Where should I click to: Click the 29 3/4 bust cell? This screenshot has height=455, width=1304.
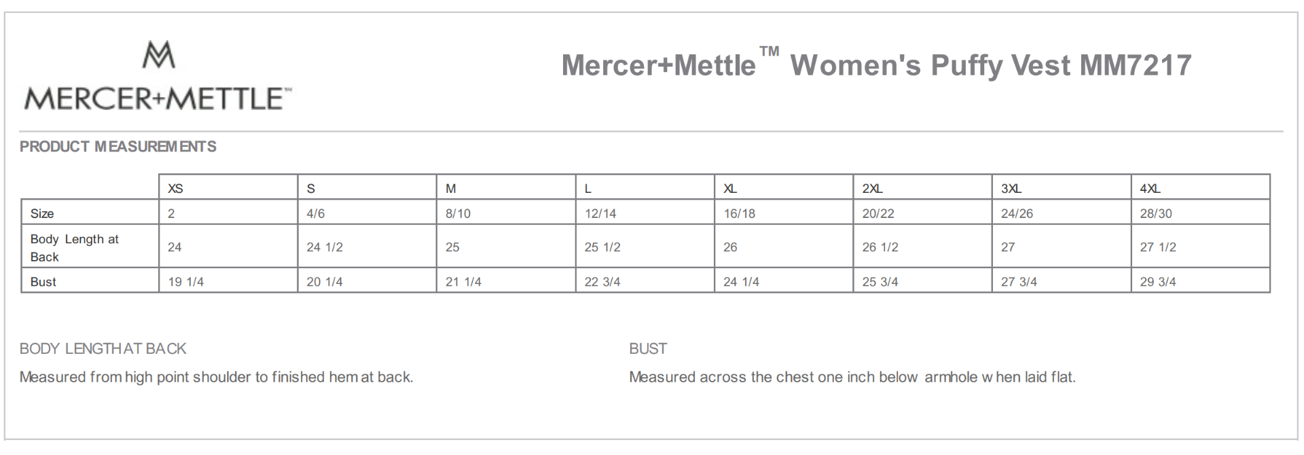point(1158,282)
